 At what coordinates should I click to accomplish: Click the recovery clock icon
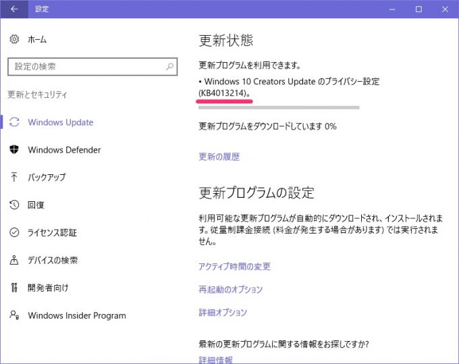(14, 205)
